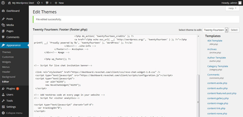Viewport: 243px width, 117px height.
Task: Go to Media in the sidebar
Action: pyautogui.click(x=14, y=25)
